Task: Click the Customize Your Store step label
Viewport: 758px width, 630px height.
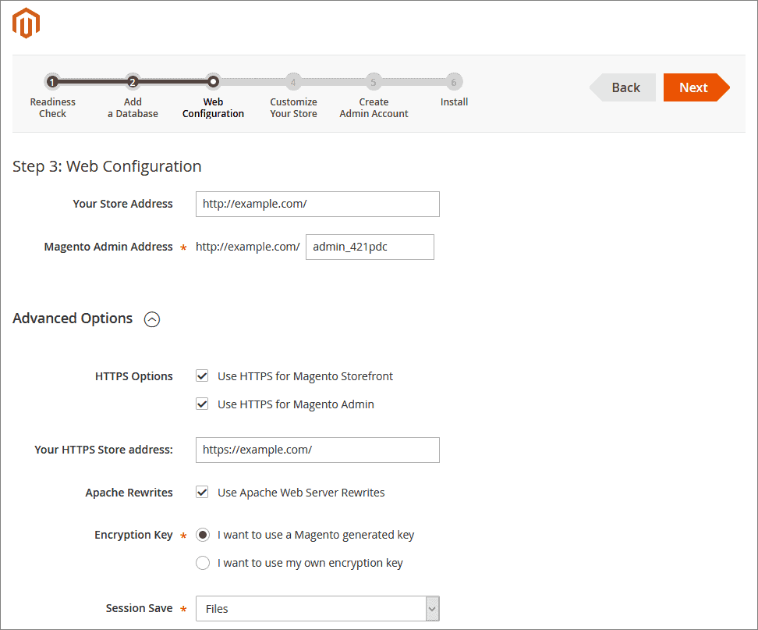Action: tap(293, 108)
